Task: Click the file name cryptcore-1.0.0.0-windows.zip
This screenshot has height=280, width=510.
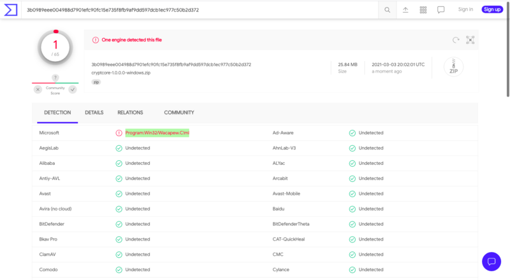Action: click(x=120, y=73)
